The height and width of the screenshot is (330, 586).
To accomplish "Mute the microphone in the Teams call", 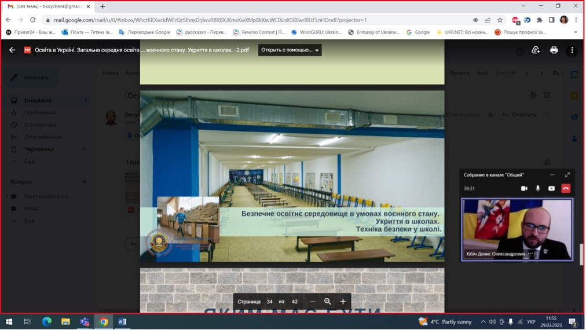I will (538, 188).
